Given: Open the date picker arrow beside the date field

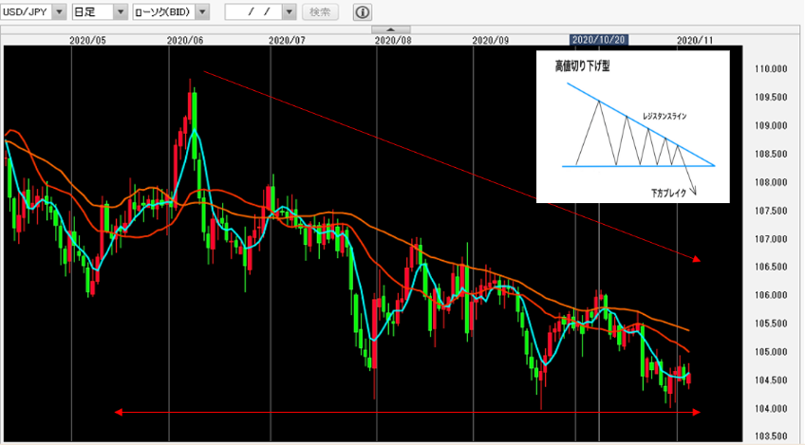Looking at the screenshot, I should click(x=290, y=12).
